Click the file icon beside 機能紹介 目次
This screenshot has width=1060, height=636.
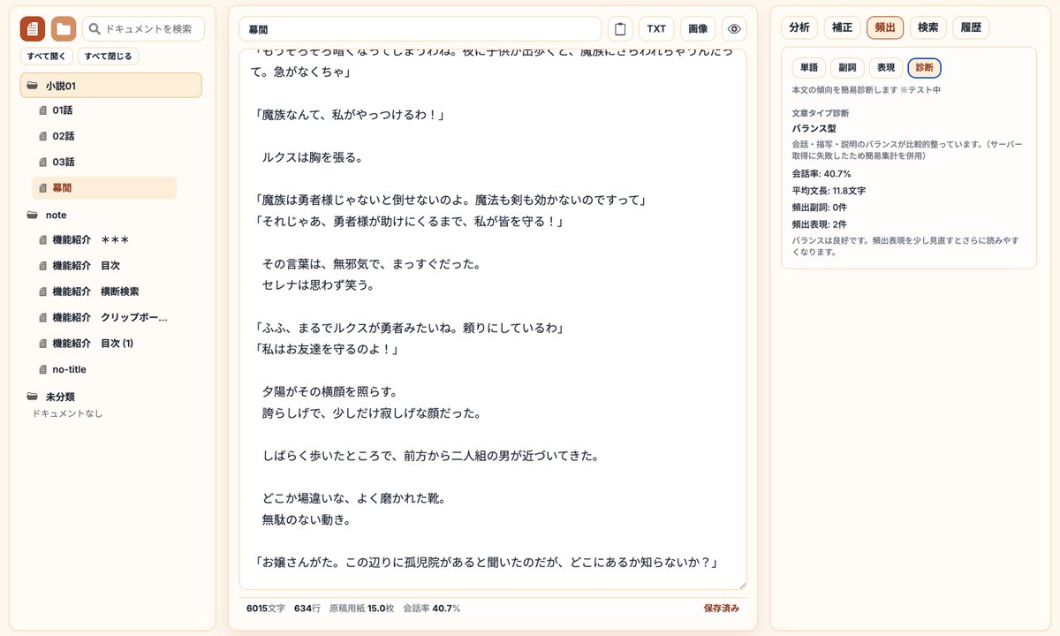coord(42,266)
